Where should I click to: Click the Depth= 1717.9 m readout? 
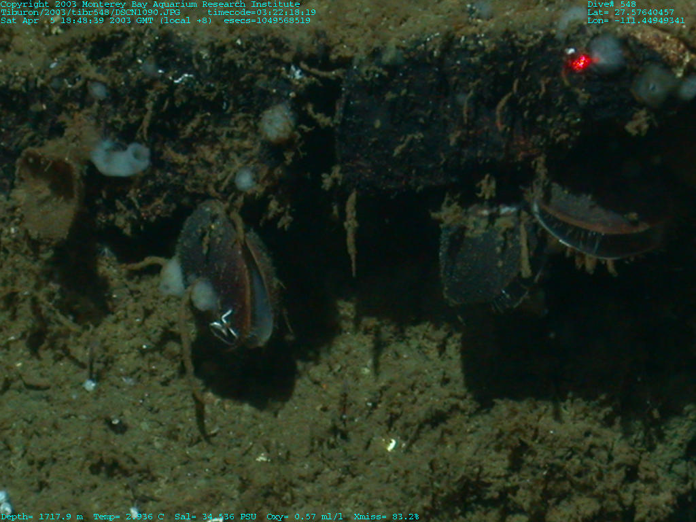[42, 517]
